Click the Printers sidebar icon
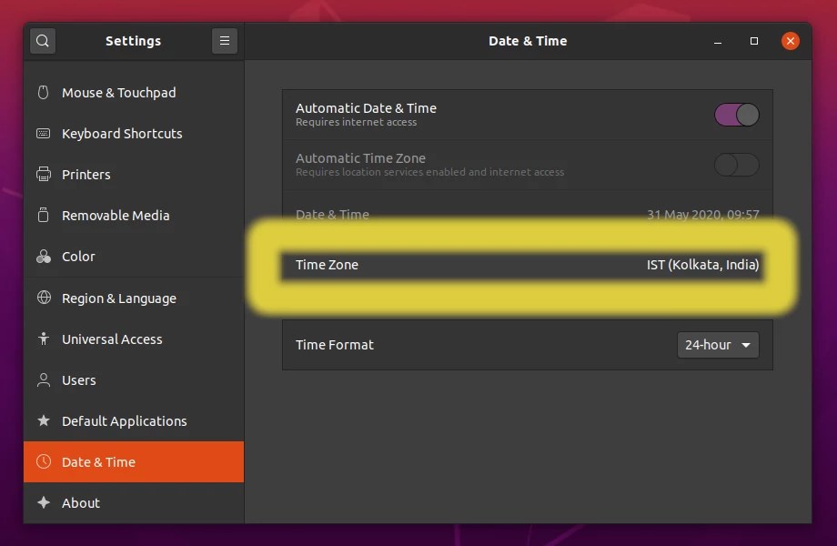This screenshot has width=837, height=546. (x=43, y=175)
